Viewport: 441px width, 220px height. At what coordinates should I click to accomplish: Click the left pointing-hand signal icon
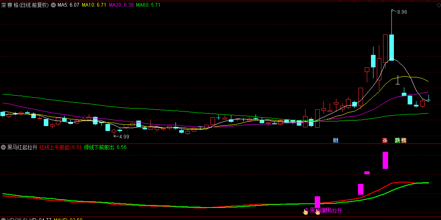(306, 211)
